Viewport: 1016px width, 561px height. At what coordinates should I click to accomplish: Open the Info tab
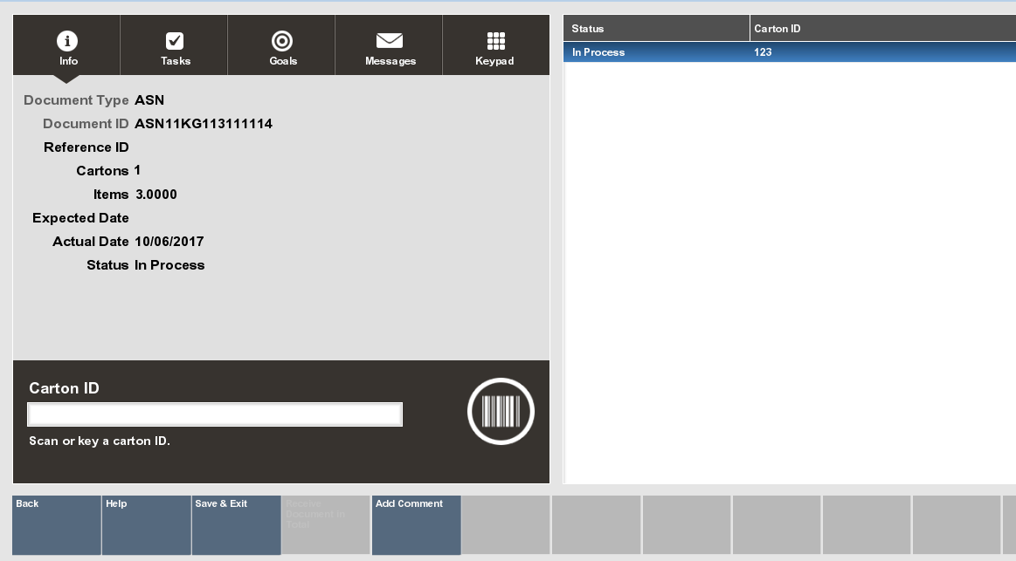point(66,45)
